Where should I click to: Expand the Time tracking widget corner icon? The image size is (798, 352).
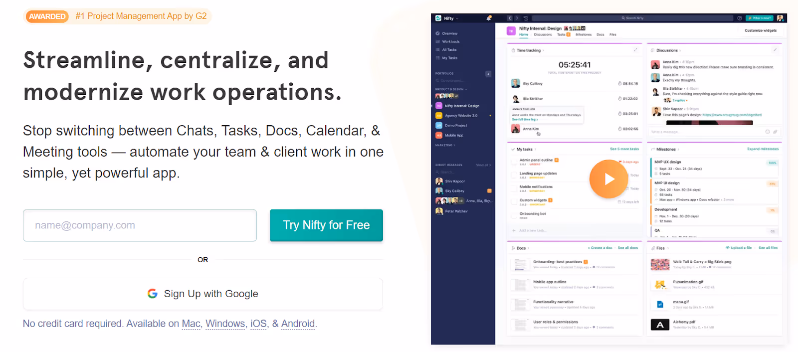(x=635, y=50)
